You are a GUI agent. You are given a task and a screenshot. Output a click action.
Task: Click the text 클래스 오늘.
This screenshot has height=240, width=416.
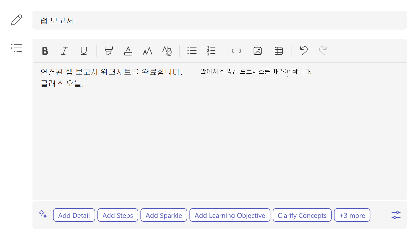[62, 84]
